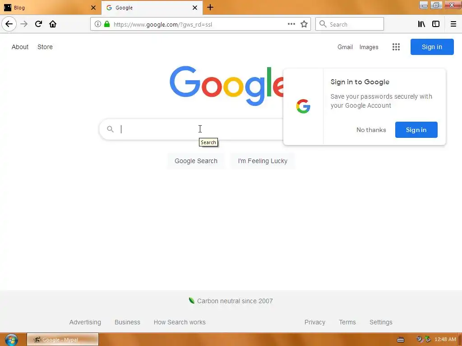Viewport: 462px width, 346px height.
Task: Show site information icon in address bar
Action: [x=98, y=24]
